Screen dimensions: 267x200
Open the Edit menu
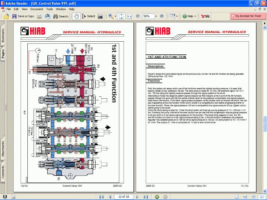[x=16, y=9]
